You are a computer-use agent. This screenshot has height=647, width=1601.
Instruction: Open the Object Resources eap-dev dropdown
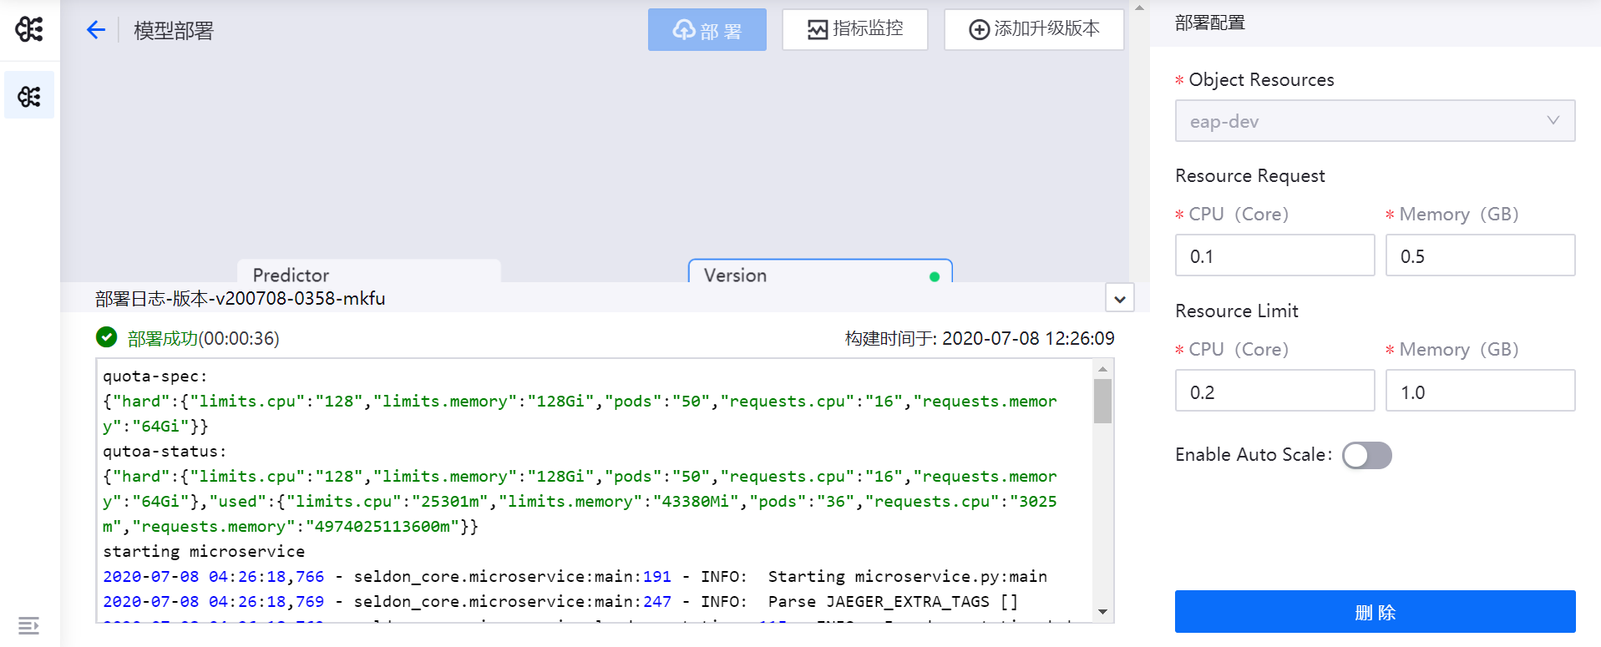tap(1374, 121)
